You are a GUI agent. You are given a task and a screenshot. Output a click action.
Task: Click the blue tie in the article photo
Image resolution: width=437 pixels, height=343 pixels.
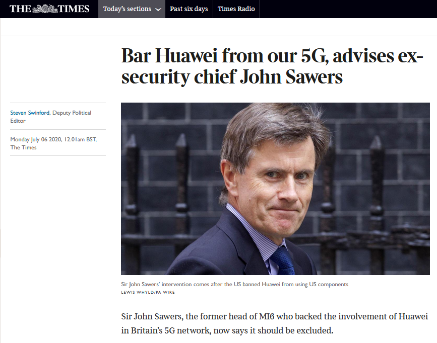(282, 261)
